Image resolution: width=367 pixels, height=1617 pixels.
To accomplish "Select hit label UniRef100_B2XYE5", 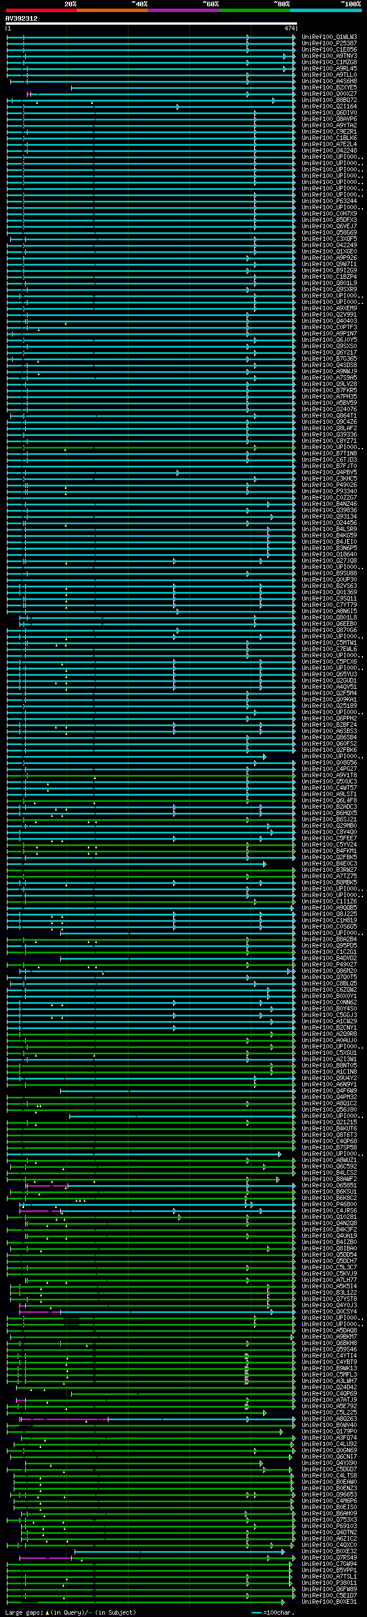I will [329, 87].
